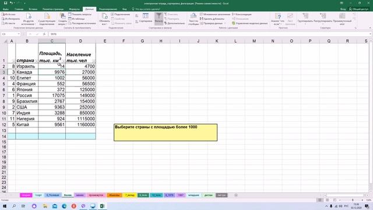Open the Проверка данных dropdown arrow
Image resolution: width=373 pixels, height=210 pixels.
(225, 23)
